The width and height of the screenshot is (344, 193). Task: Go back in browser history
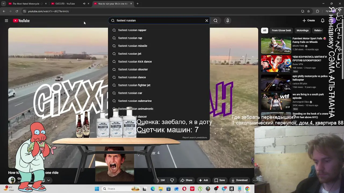(4, 11)
